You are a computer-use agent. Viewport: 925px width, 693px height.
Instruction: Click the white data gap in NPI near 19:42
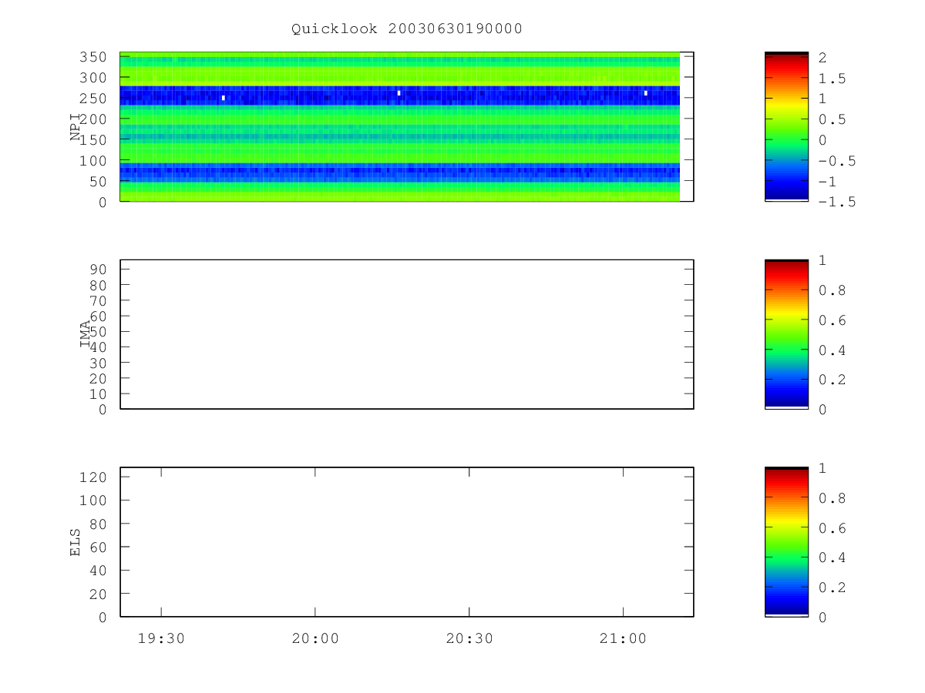click(224, 98)
